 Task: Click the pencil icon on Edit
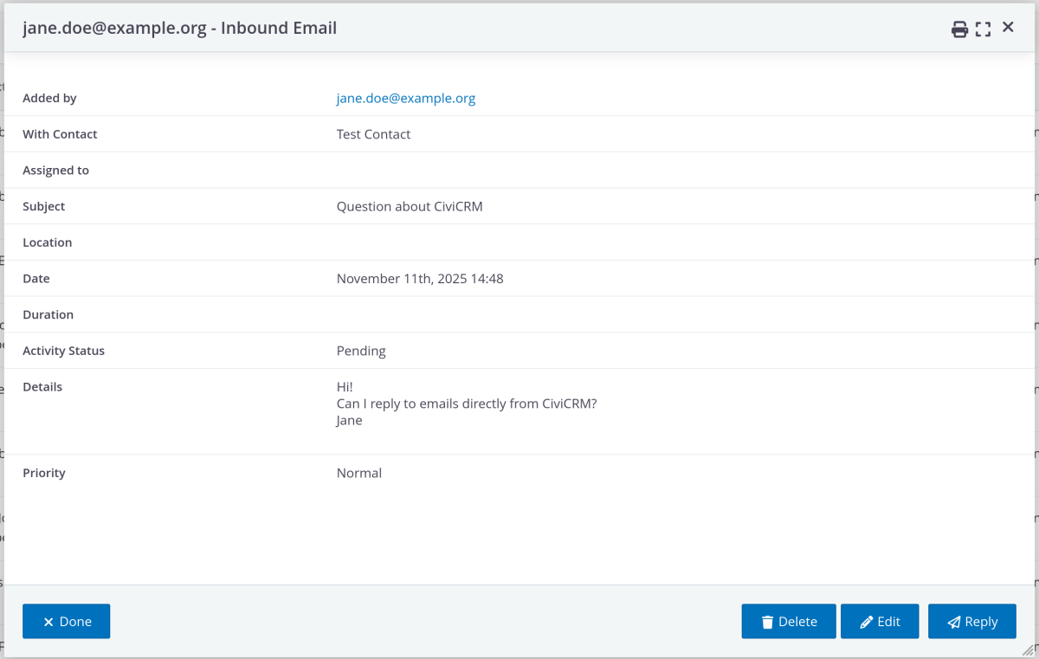(x=866, y=622)
